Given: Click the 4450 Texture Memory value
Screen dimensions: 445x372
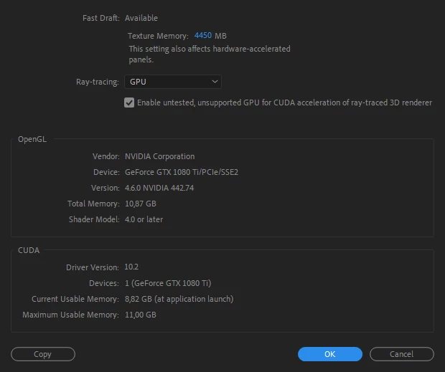Looking at the screenshot, I should click(x=203, y=35).
